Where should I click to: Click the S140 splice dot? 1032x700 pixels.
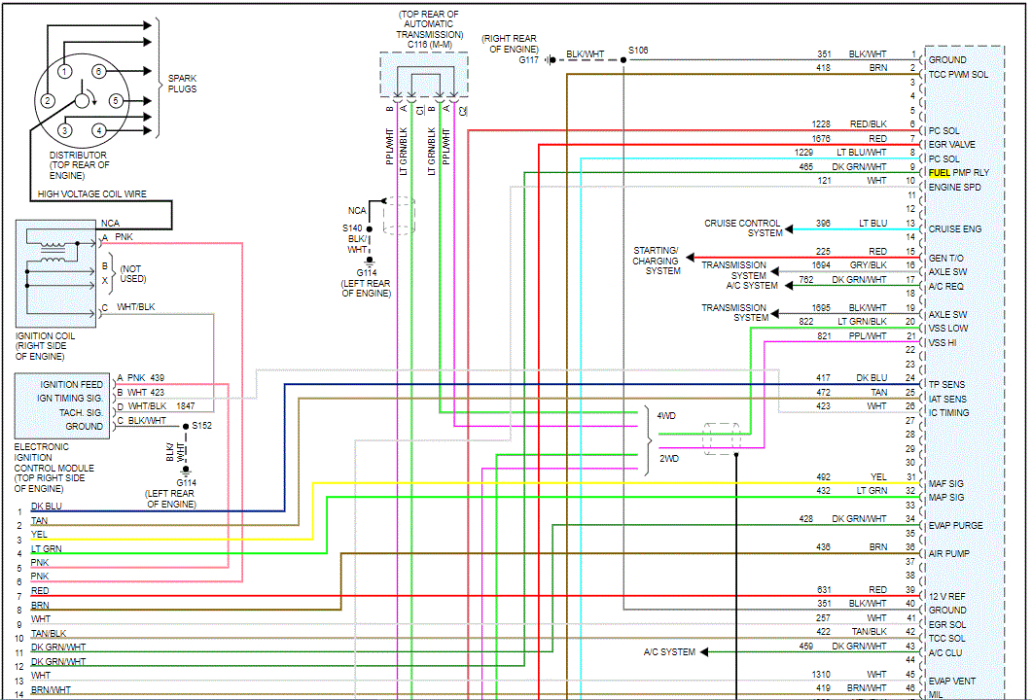(369, 228)
